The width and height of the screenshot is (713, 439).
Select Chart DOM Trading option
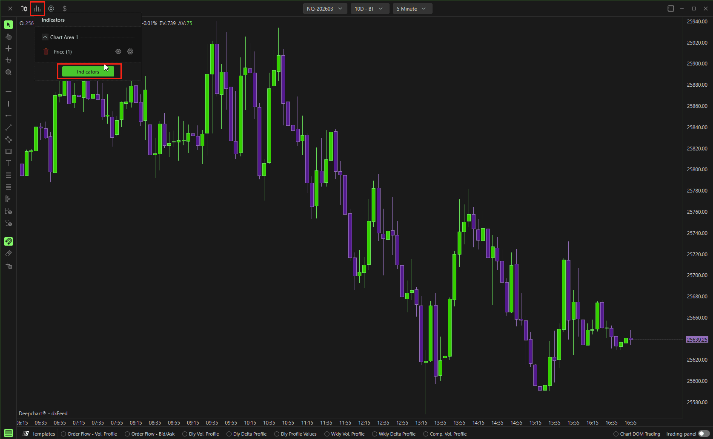pyautogui.click(x=637, y=434)
